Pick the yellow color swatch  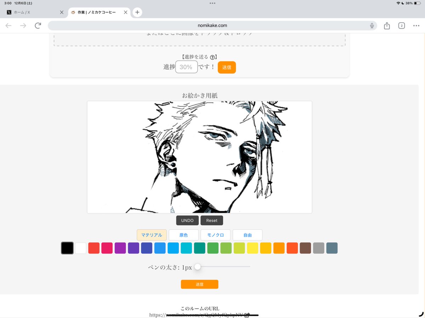click(x=253, y=248)
